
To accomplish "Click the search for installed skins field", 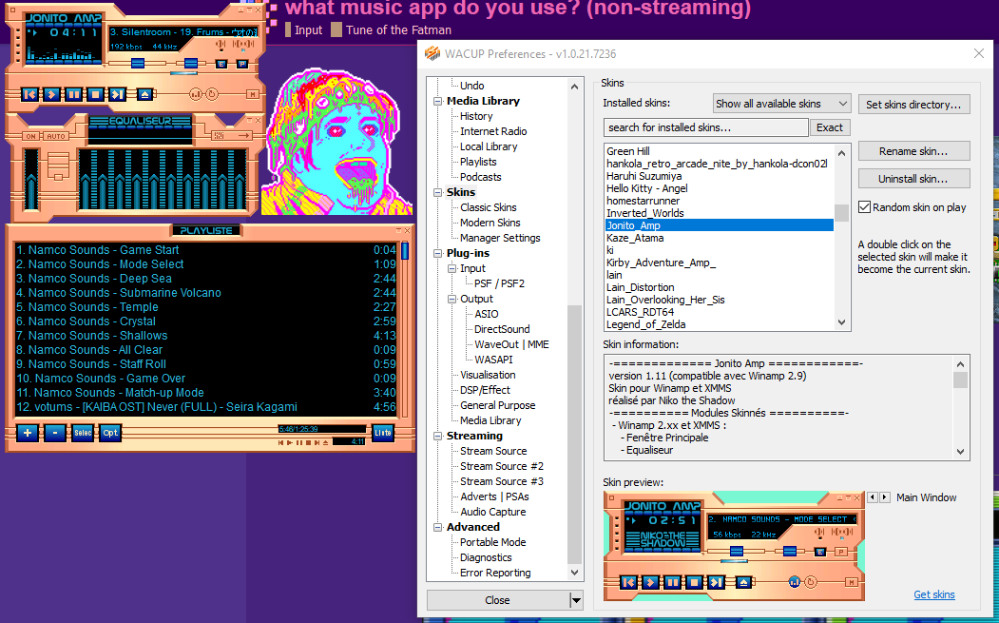I will tap(705, 127).
